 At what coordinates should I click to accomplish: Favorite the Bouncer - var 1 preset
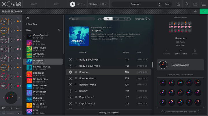click(76, 78)
